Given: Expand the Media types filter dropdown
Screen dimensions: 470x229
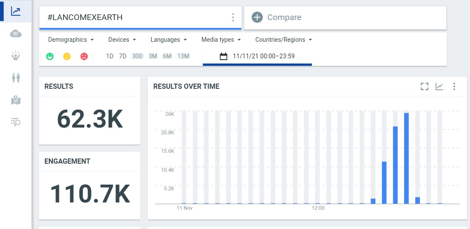Looking at the screenshot, I should [221, 40].
